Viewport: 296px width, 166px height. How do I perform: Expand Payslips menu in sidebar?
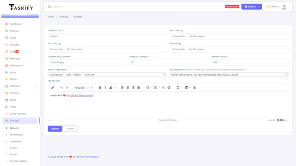tap(20, 93)
